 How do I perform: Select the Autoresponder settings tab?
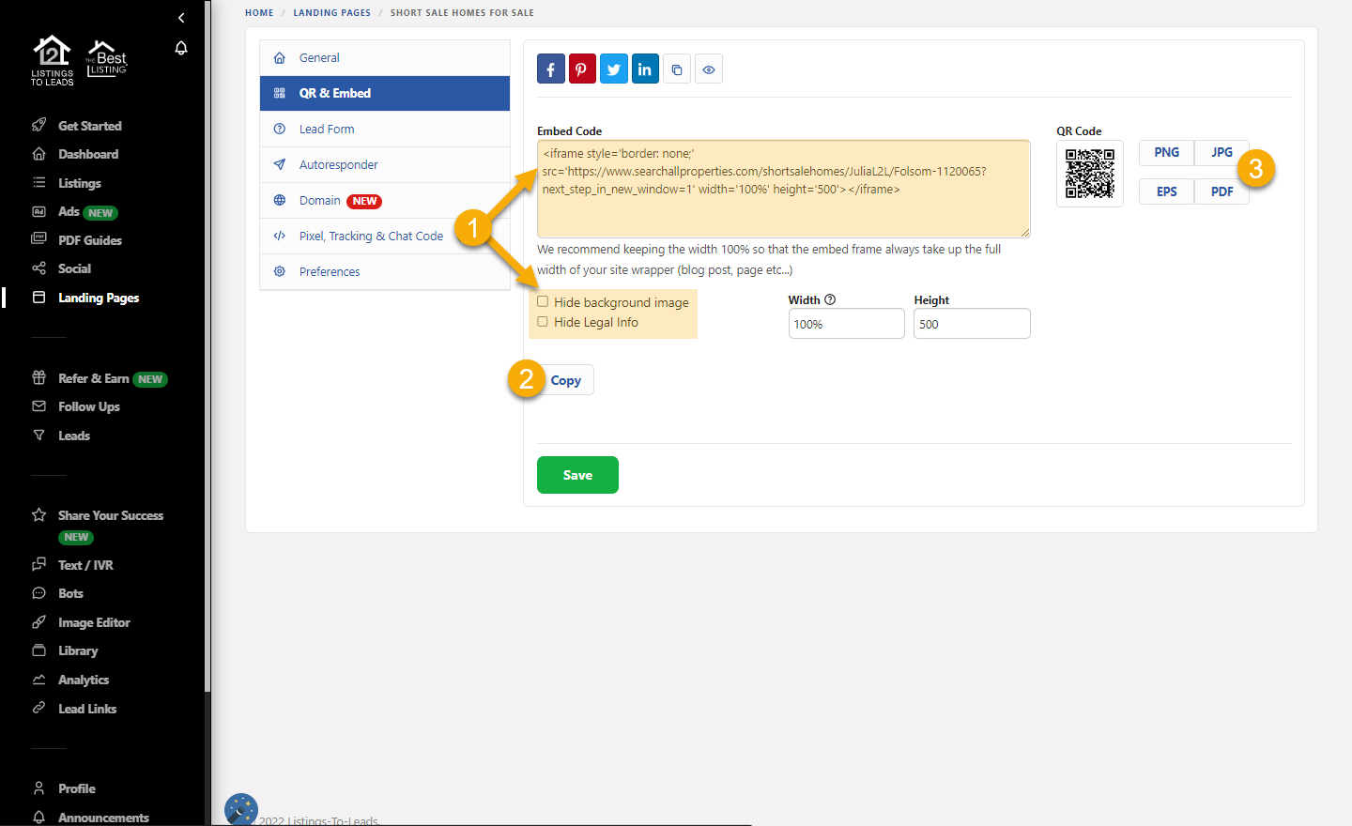coord(338,165)
